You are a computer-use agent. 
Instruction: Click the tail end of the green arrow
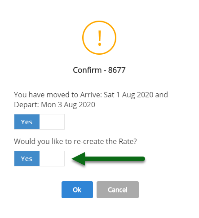click(142, 159)
